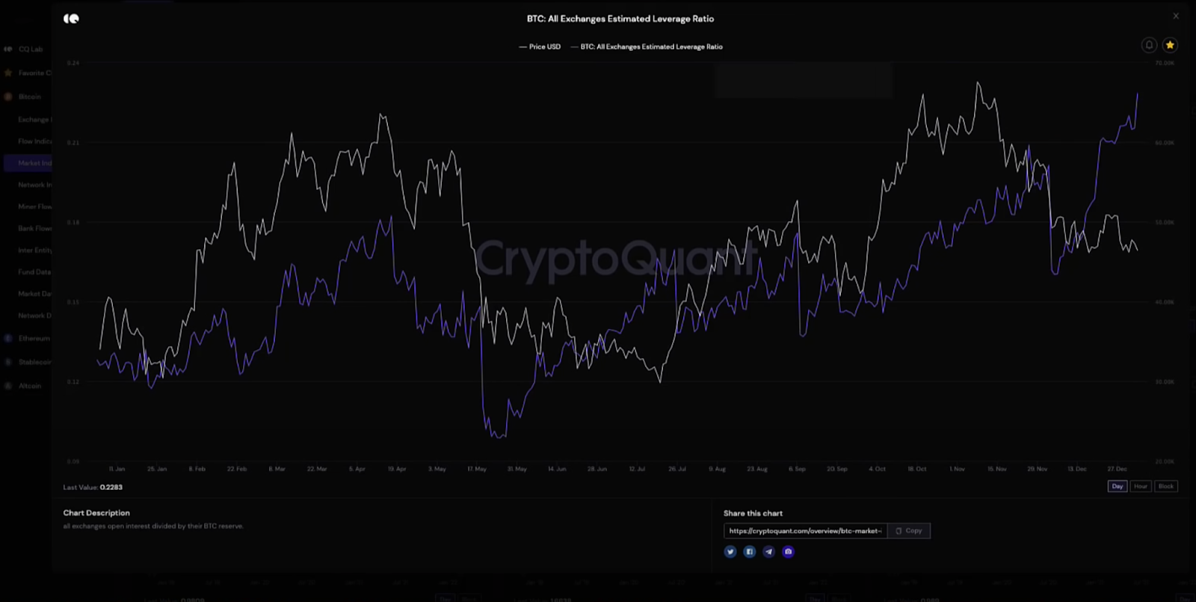Close the chart modal with X

[1176, 16]
